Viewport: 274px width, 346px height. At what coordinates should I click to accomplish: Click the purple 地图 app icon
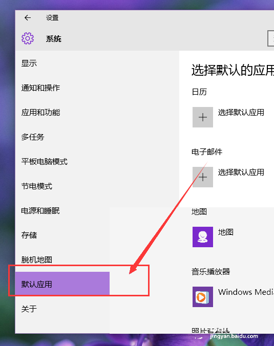[203, 237]
